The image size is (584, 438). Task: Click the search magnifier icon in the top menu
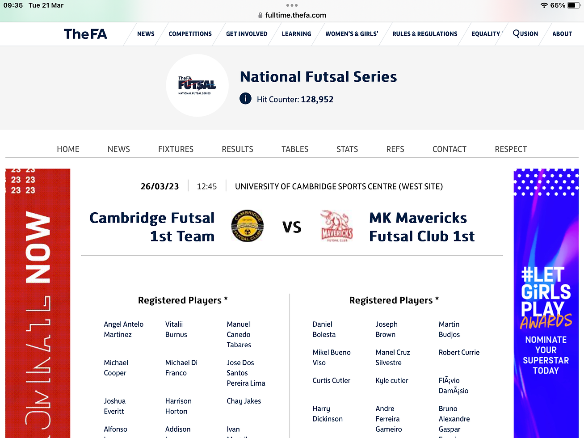(x=517, y=34)
